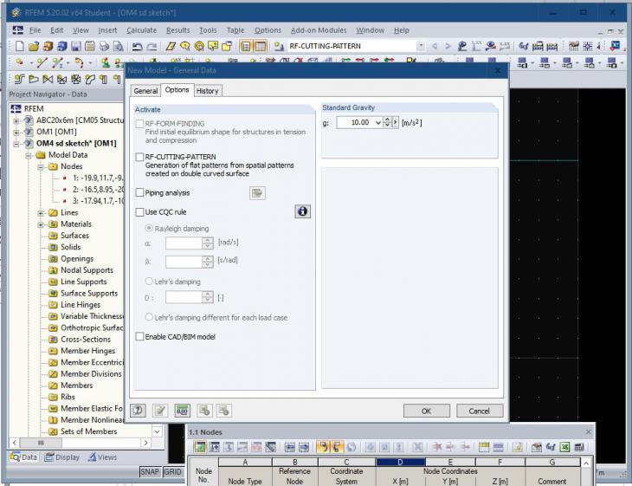
Task: Collapse the Nodes tree folder
Action: point(41,166)
